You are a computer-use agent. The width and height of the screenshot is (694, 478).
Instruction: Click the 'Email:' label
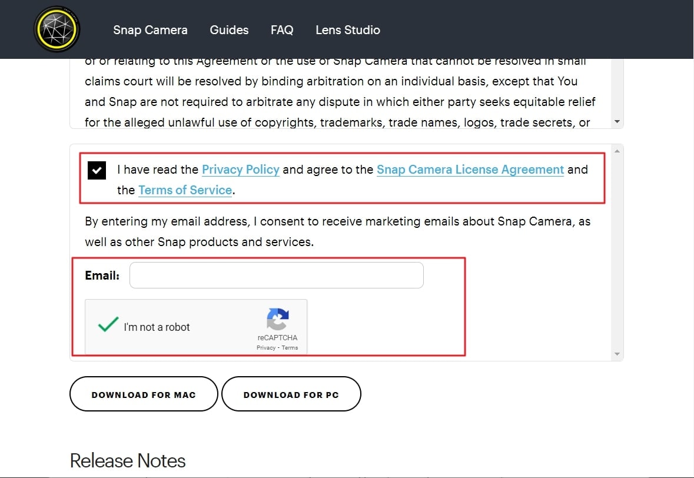click(102, 275)
